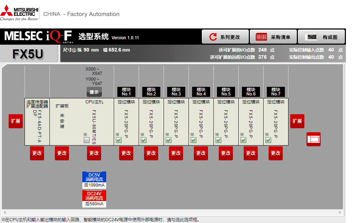Open 系列更改 series change button

[225, 37]
